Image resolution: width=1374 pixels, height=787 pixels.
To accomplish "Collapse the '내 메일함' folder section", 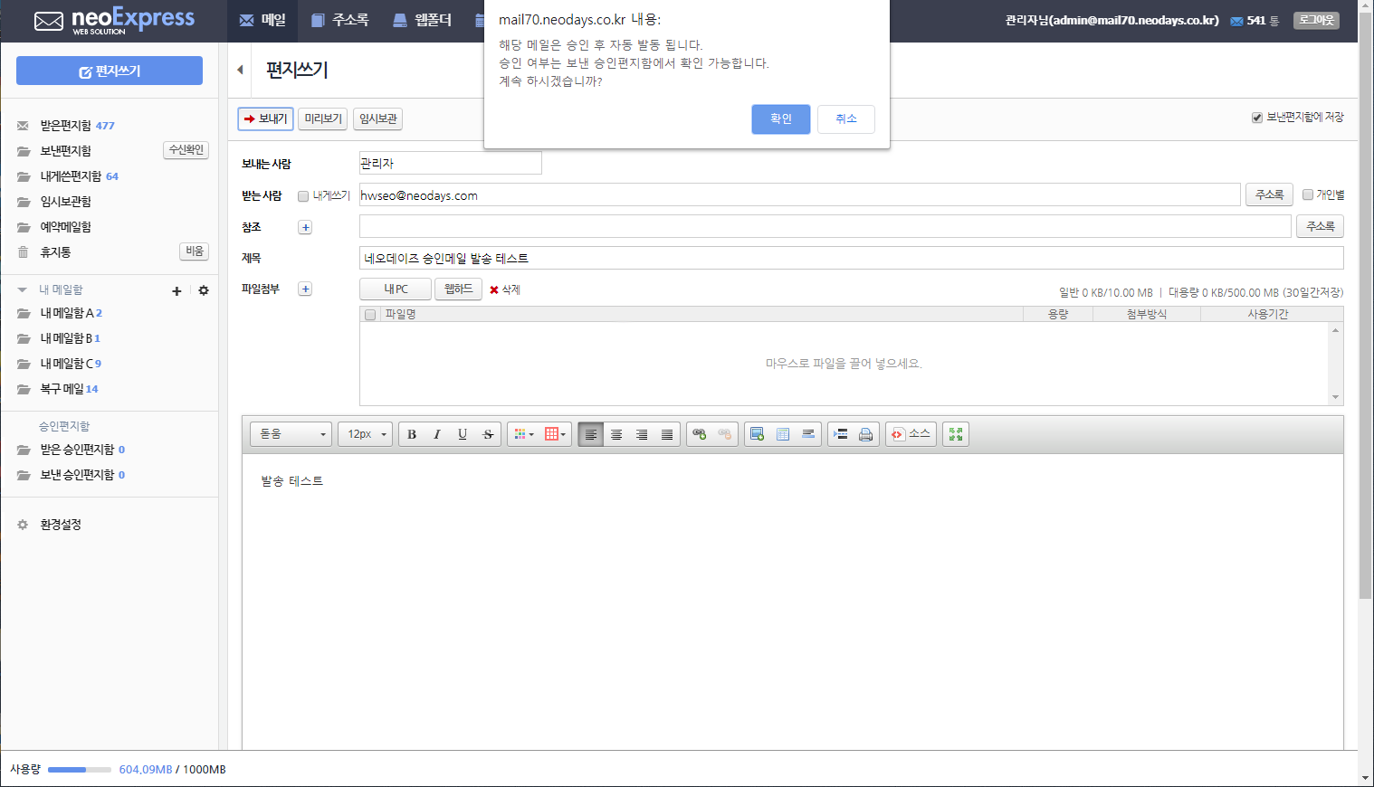I will tap(22, 290).
